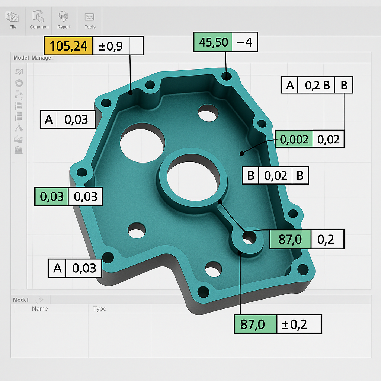Open the Report toolbar button
Screen dimensions: 381x381
[64, 20]
